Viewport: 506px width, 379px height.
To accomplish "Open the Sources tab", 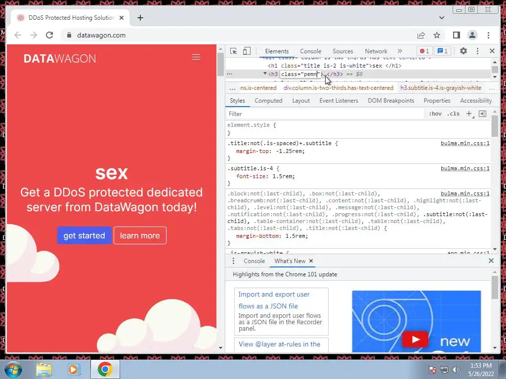I will tap(343, 51).
